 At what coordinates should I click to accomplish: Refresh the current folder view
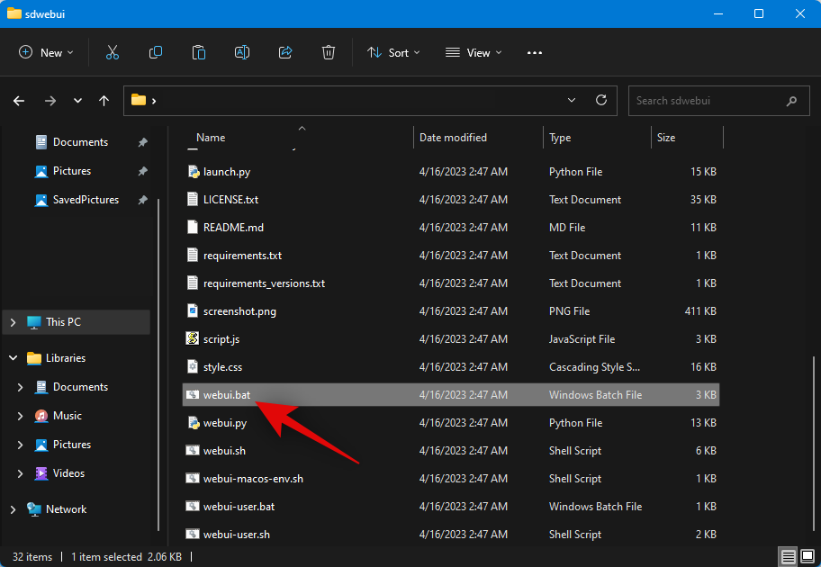pyautogui.click(x=600, y=101)
